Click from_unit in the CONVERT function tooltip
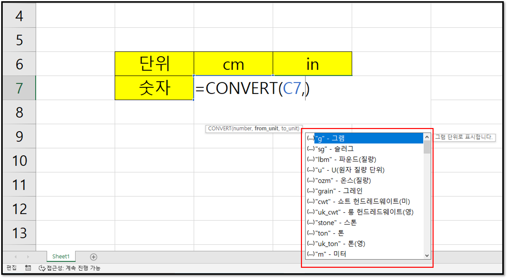507x278 pixels. [x=266, y=129]
